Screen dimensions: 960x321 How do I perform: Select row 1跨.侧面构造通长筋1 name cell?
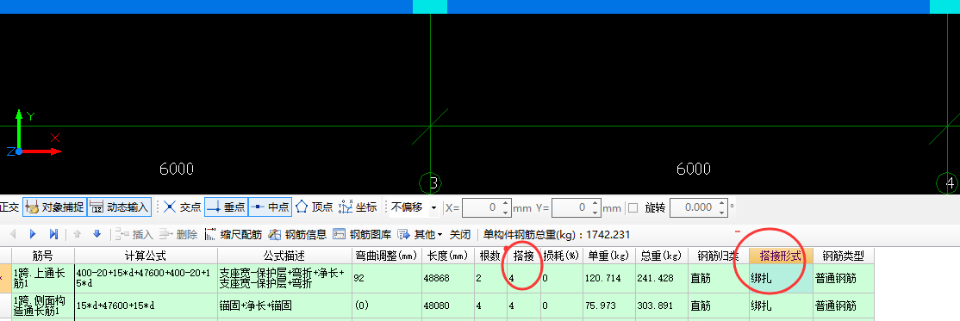tap(43, 306)
